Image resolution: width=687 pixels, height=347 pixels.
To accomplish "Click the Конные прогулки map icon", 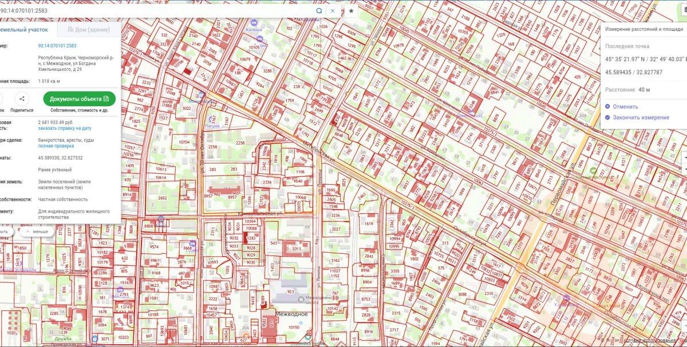I will pos(593,171).
